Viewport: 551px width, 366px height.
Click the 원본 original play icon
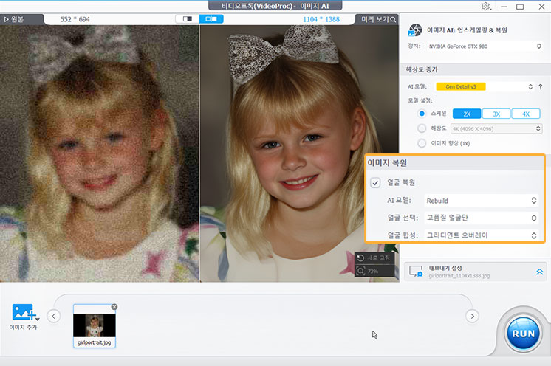pyautogui.click(x=6, y=20)
